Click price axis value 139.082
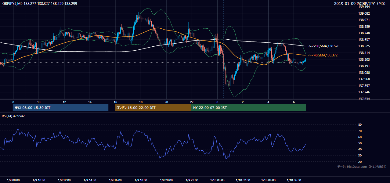Viewport: 390px width, 183px height. 364,13
